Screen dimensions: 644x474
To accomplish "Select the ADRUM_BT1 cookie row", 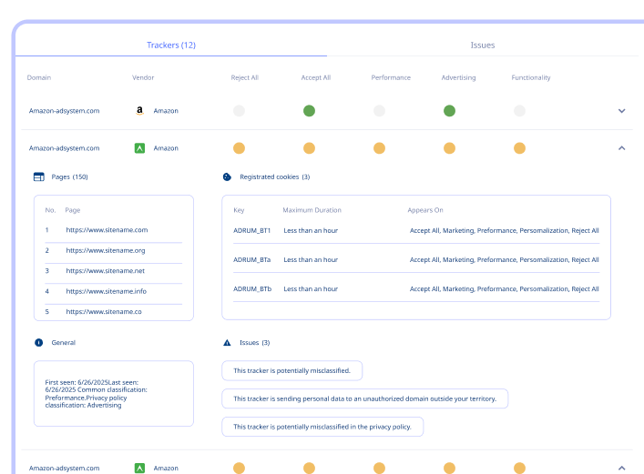I will point(415,230).
